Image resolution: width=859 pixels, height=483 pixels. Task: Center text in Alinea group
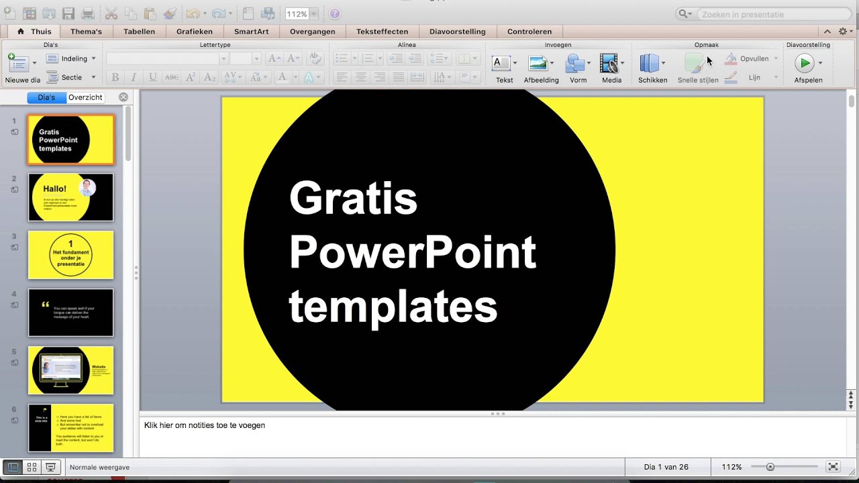361,77
